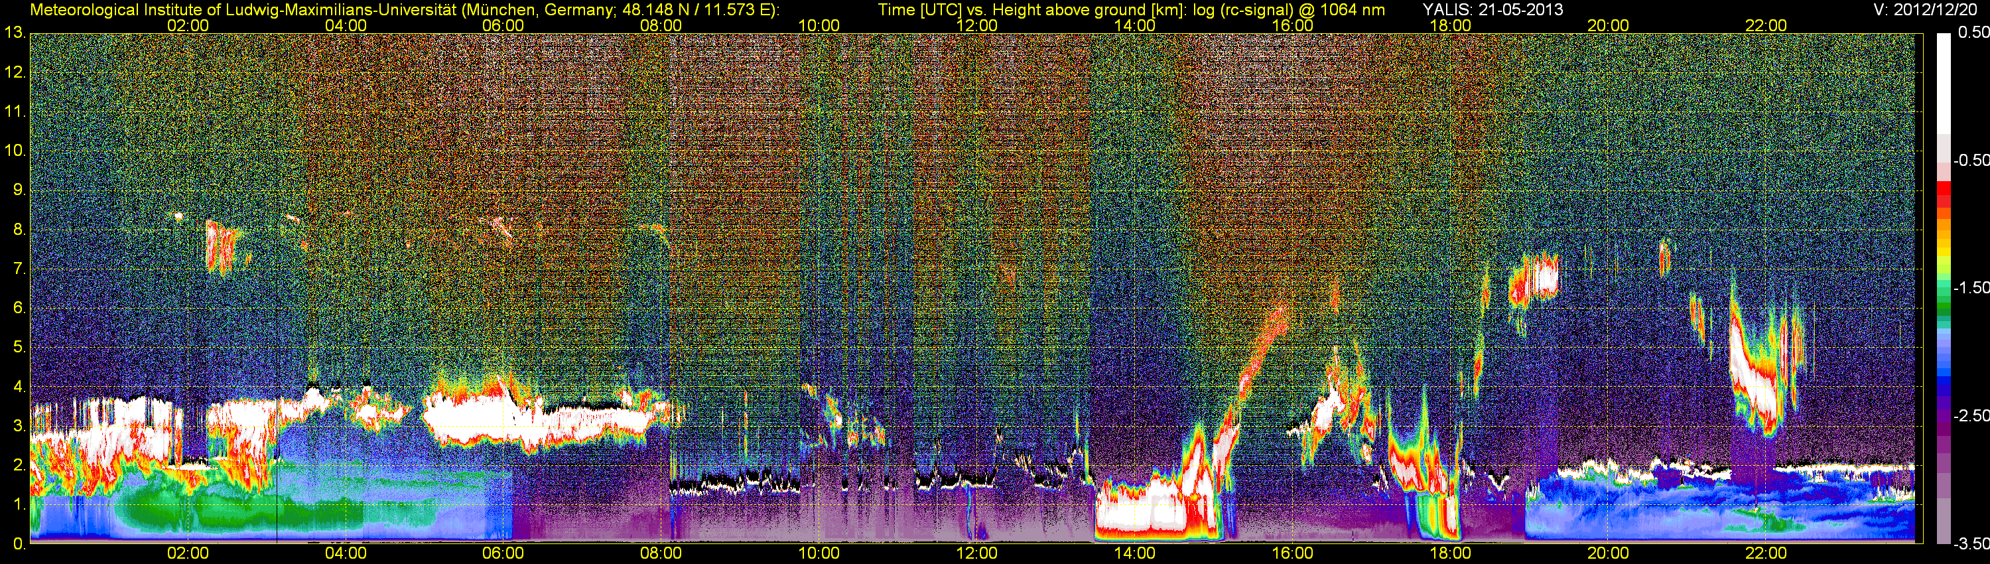Click the 18:00 label on the top time axis
Viewport: 1990px width, 564px height.
click(1450, 25)
